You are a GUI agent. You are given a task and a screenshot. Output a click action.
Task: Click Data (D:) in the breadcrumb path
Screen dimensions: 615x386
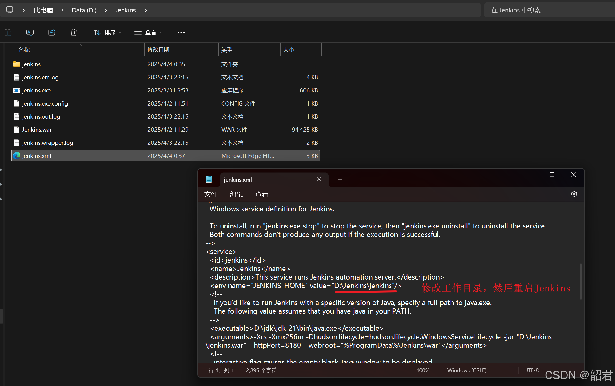click(84, 10)
